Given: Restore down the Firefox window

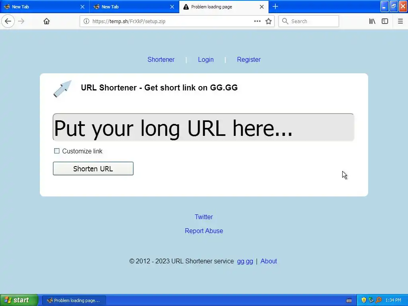Looking at the screenshot, I should [393, 6].
